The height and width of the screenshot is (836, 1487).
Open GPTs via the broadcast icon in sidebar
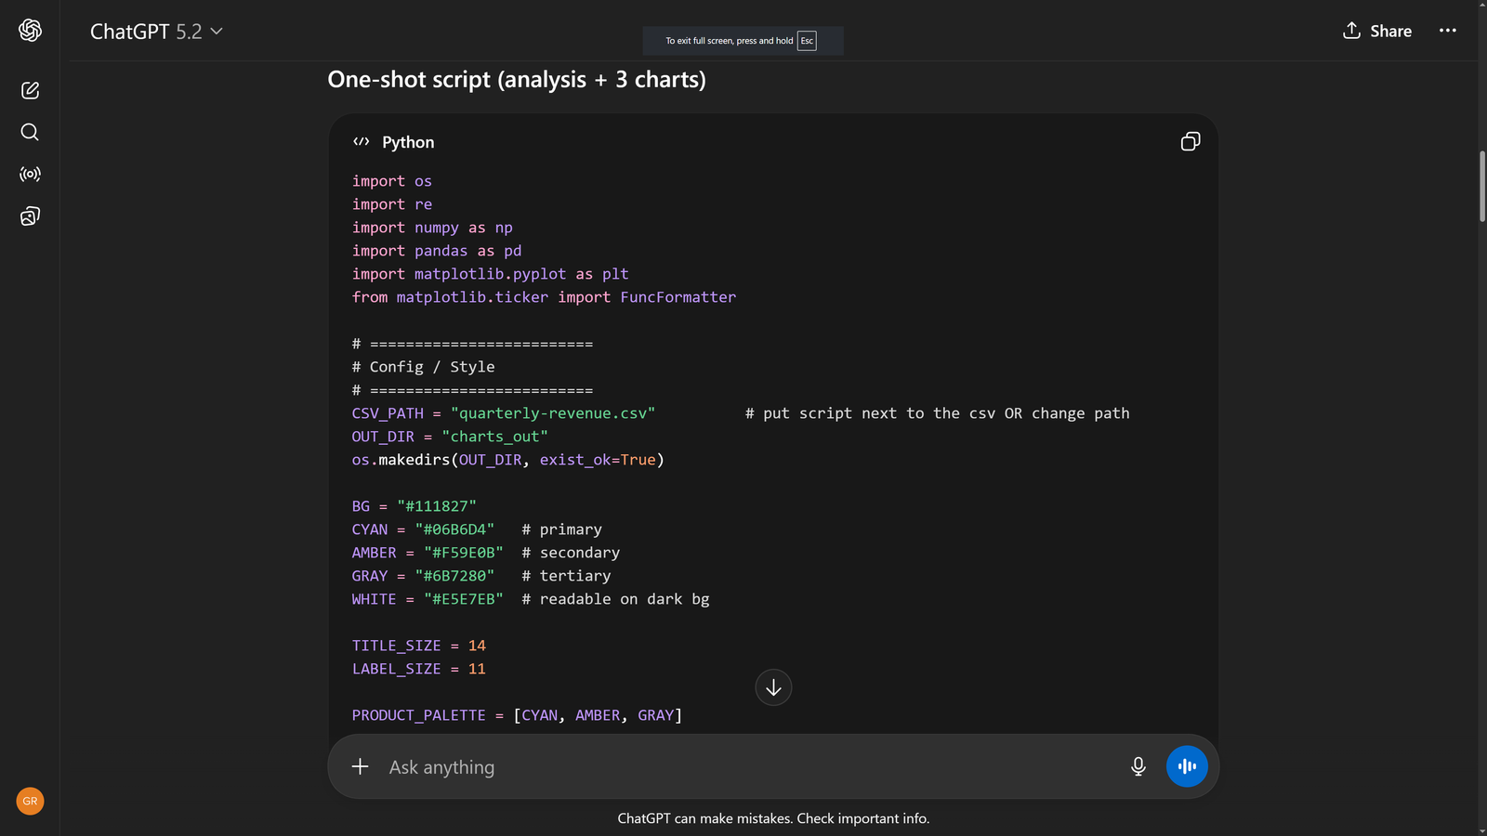pos(29,174)
